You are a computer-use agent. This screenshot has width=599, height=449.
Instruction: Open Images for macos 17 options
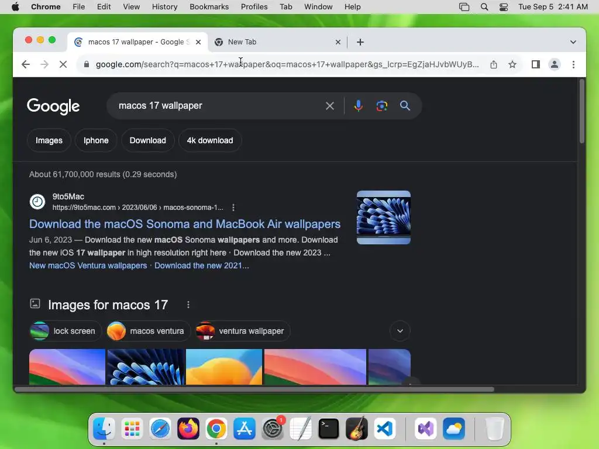(x=188, y=305)
